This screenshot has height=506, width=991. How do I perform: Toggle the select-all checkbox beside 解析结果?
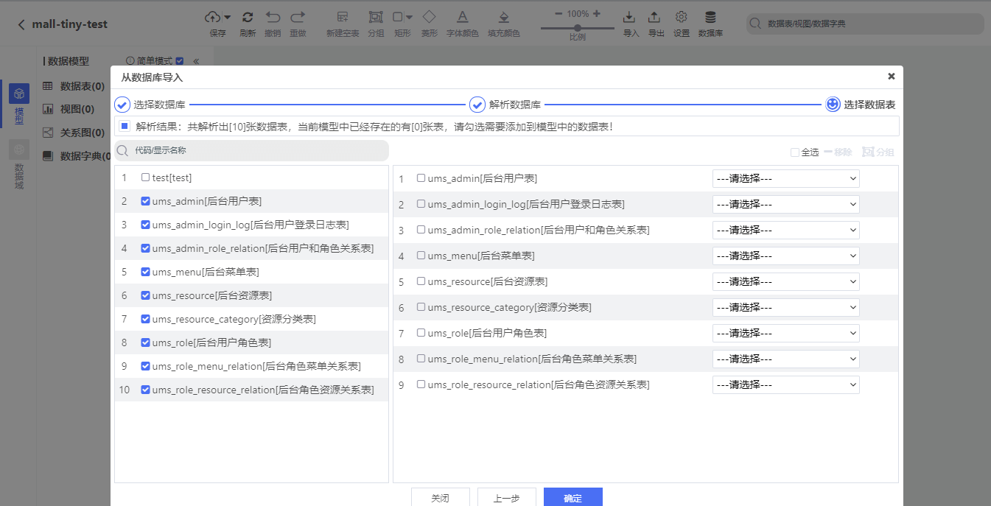click(x=125, y=126)
